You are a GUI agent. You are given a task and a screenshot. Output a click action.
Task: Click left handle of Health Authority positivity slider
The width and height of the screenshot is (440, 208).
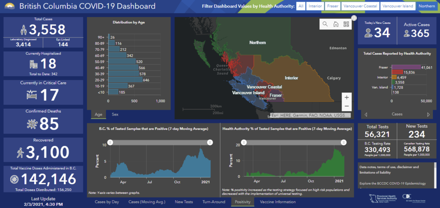pos(244,143)
